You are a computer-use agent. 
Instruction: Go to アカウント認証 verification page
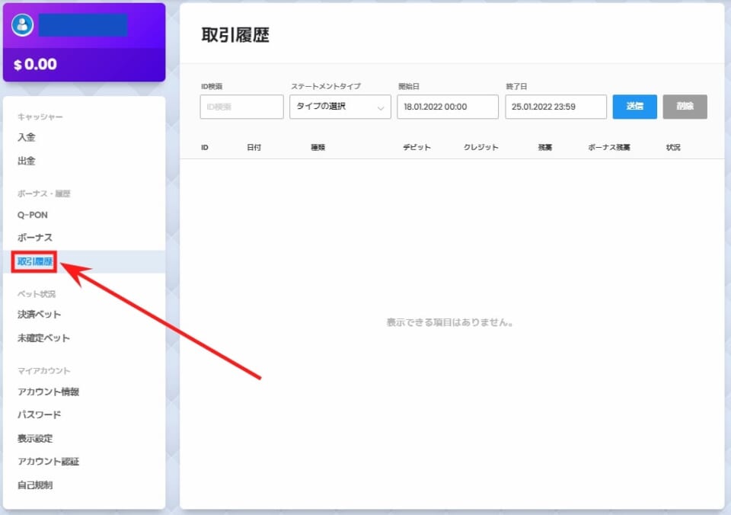(49, 462)
